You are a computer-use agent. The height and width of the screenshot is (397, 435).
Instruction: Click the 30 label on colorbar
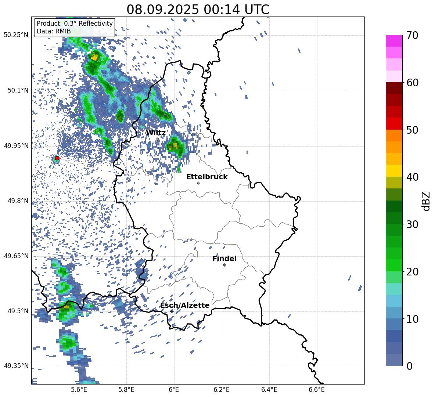pyautogui.click(x=412, y=224)
